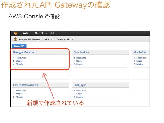Viewport: 164px width, 123px height.
Task: Click the Amazon API Gateway service icon
Action: (x=16, y=39)
